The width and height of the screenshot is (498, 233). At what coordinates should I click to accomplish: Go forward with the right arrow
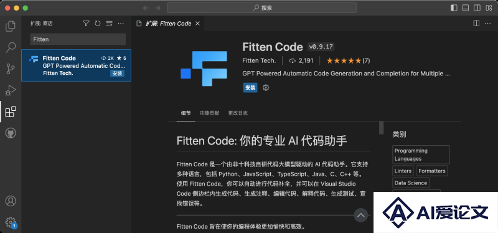pos(157,8)
